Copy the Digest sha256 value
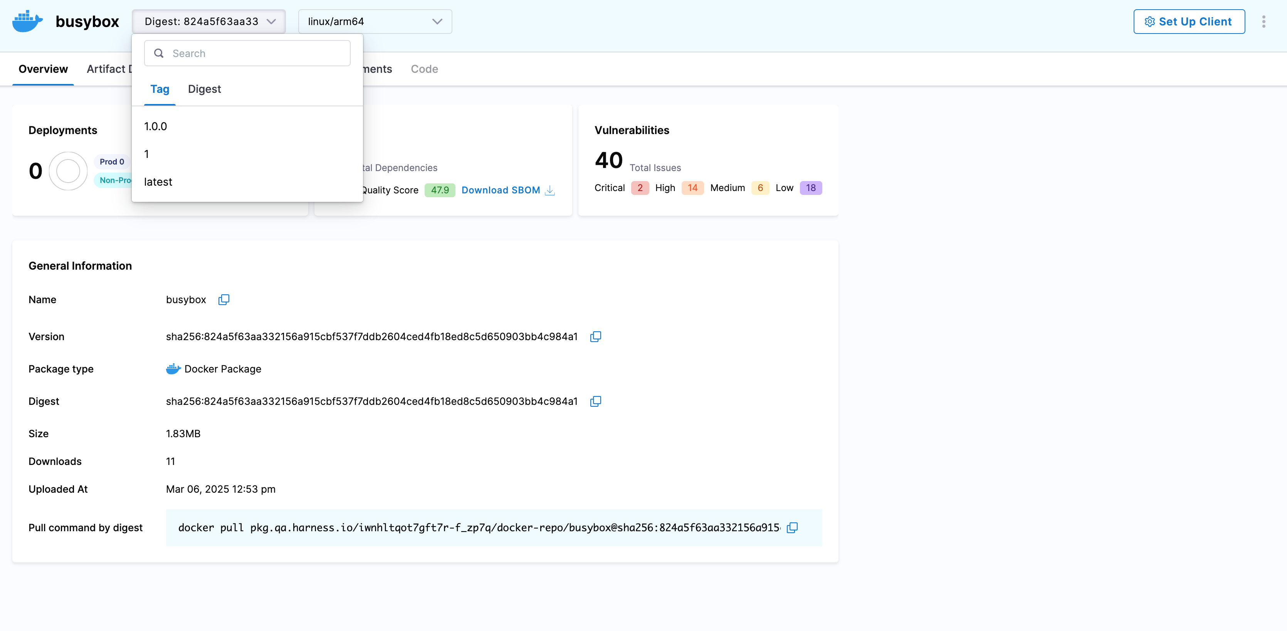The image size is (1287, 631). point(595,402)
